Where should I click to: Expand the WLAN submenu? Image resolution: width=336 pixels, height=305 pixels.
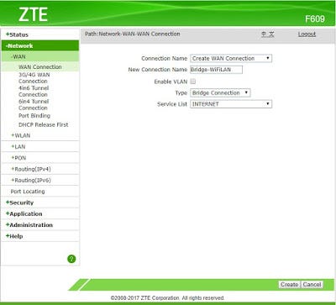21,135
